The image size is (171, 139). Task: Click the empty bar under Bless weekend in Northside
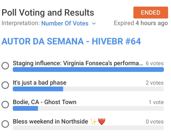point(88,128)
